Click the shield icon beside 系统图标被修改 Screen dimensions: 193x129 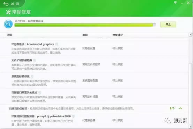point(32,76)
